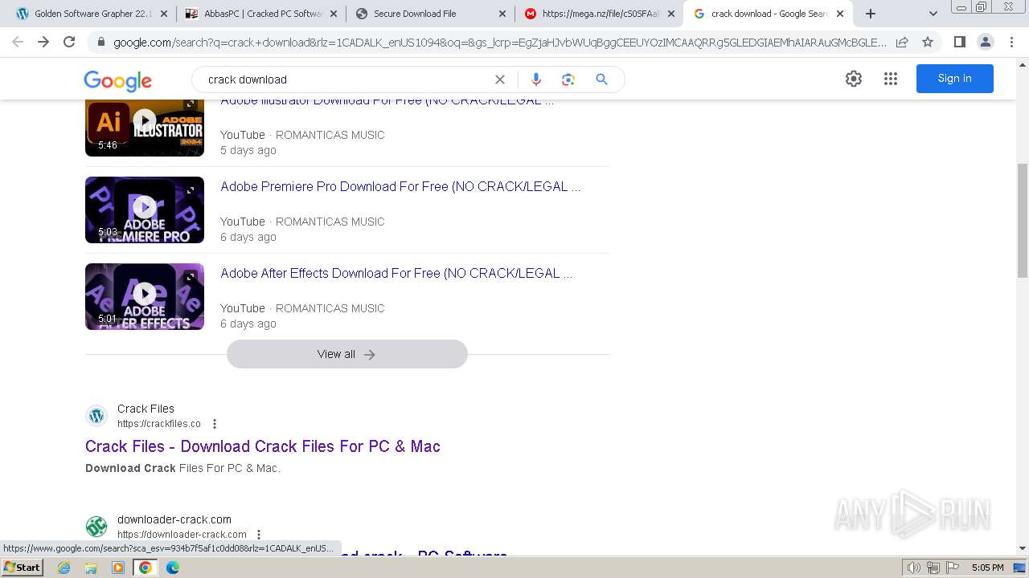Screen dimensions: 1029x578
Task: Open the Windows Start menu
Action: coord(23,568)
